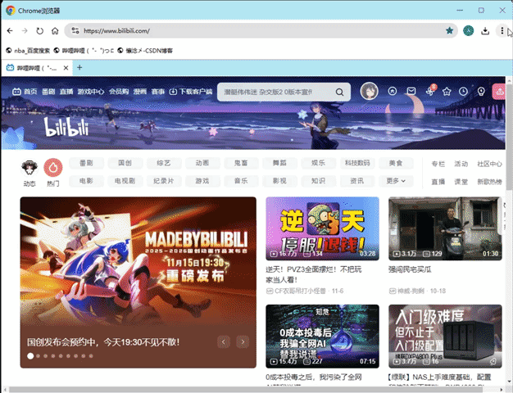The width and height of the screenshot is (513, 393).
Task: Open 游戏中心 in top navigation
Action: [91, 92]
